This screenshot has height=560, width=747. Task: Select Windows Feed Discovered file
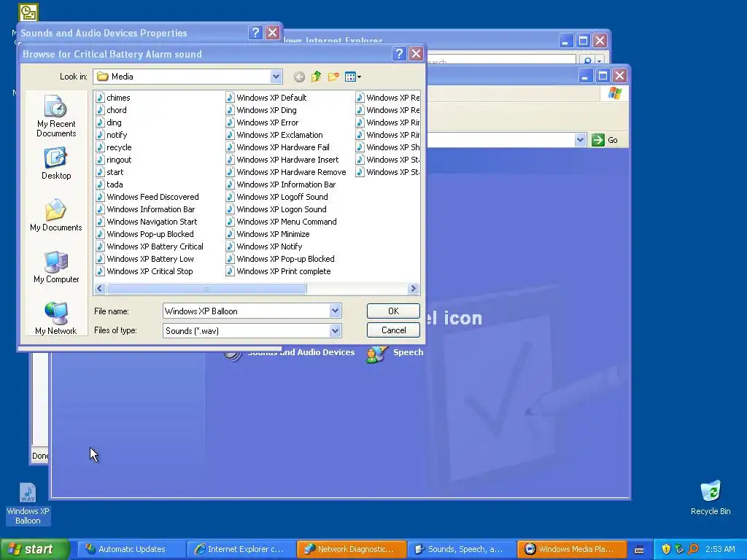pos(147,197)
